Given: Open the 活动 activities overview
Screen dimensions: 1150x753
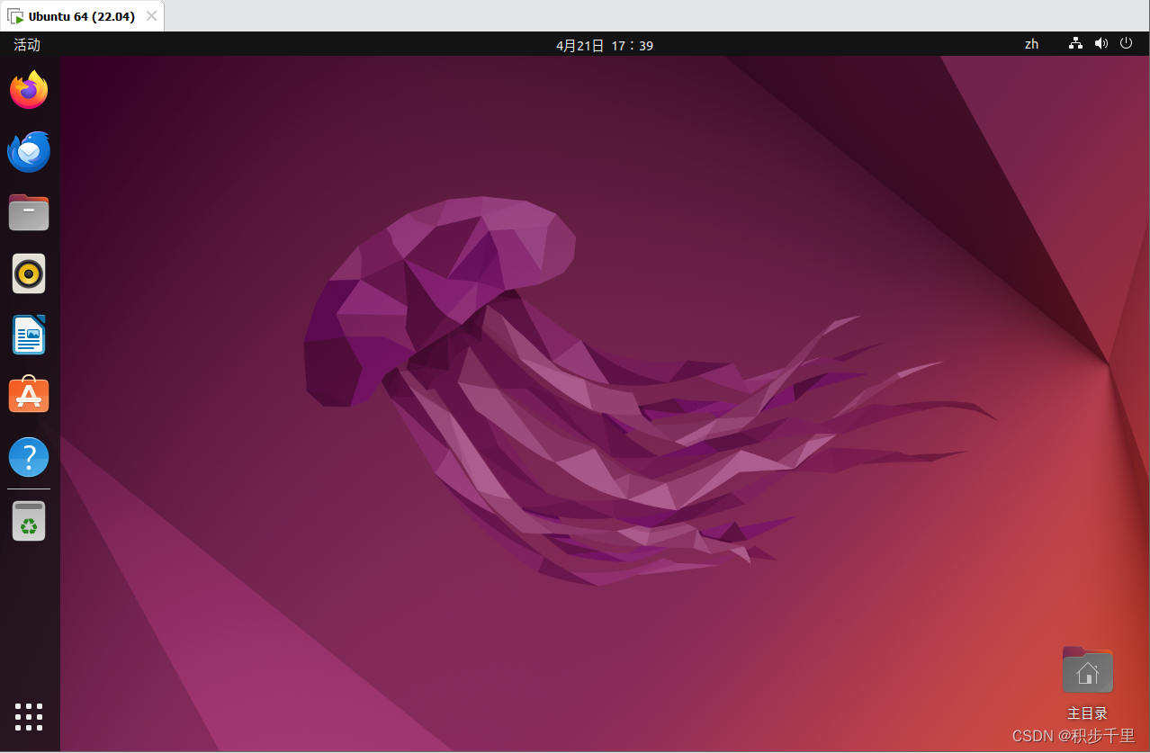Looking at the screenshot, I should point(27,44).
